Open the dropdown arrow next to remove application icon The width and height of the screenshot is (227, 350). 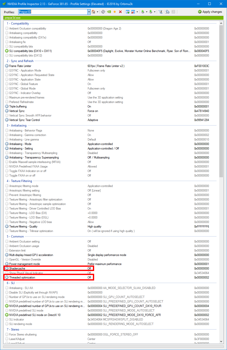[x=137, y=12]
